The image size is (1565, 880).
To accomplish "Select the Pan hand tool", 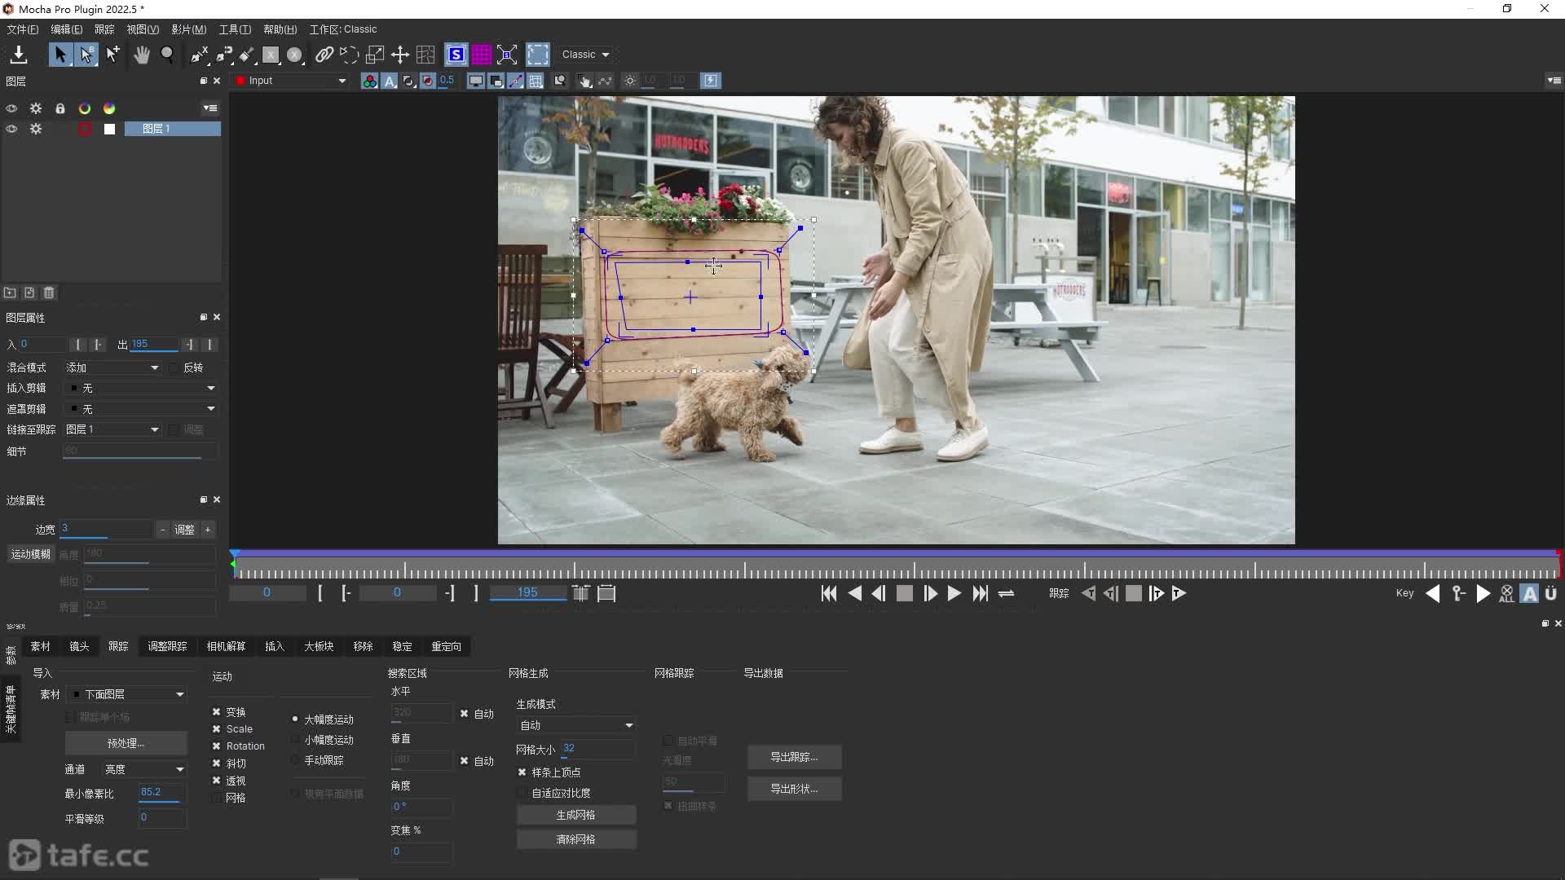I will pyautogui.click(x=142, y=55).
